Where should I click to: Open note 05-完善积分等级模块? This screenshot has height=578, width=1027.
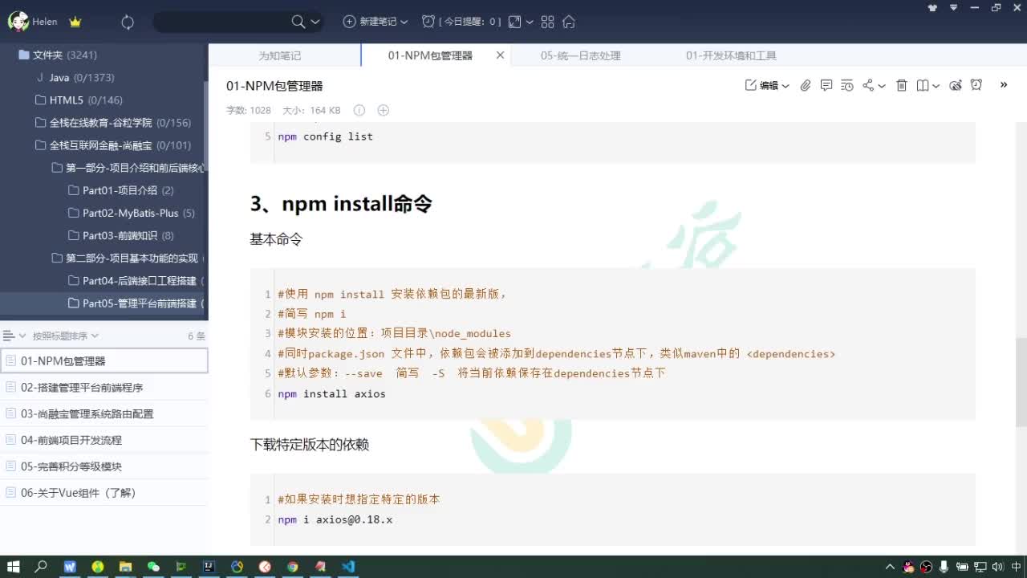click(x=104, y=466)
